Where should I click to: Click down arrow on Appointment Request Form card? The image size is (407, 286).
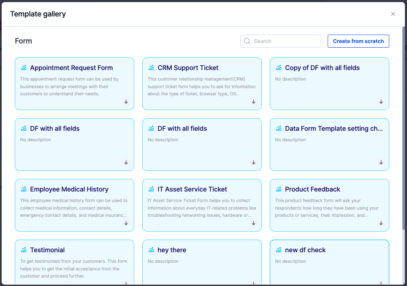(126, 102)
